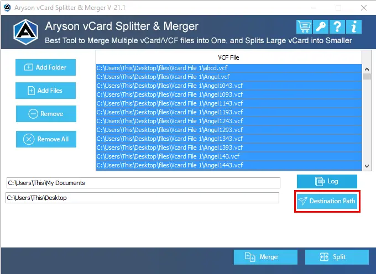376x274 pixels.
Task: Select the Angel1093.vcf row
Action: 229,94
